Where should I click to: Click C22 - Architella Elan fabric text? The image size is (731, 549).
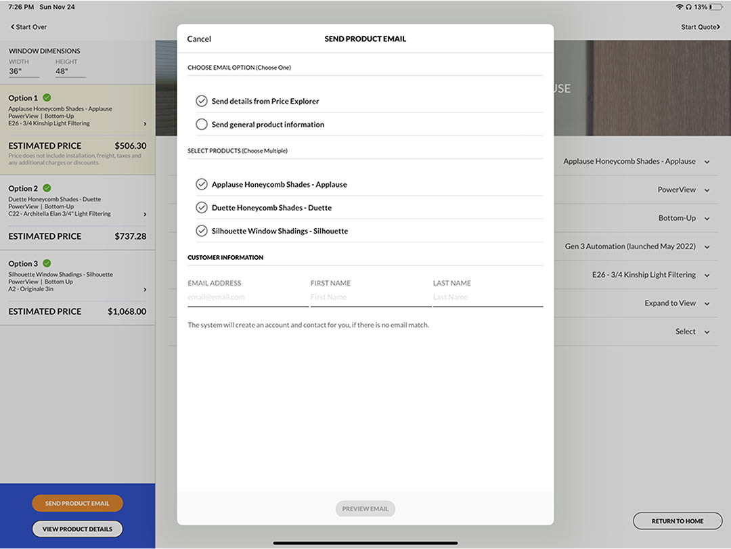click(x=59, y=214)
